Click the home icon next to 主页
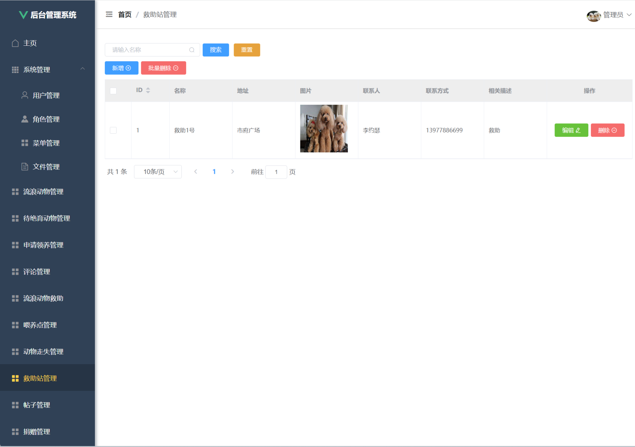This screenshot has width=635, height=447. (15, 43)
